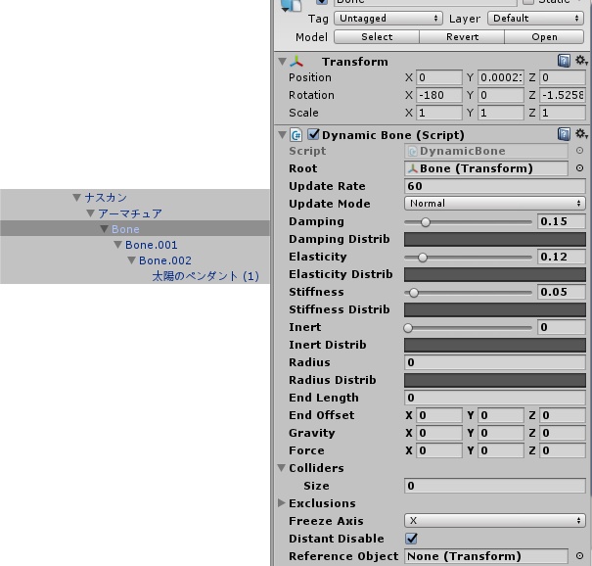Collapse the Colliders list foldout

click(281, 468)
